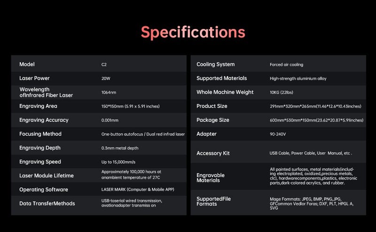The width and height of the screenshot is (376, 232).
Task: Select the Supported Materials label
Action: (221, 78)
